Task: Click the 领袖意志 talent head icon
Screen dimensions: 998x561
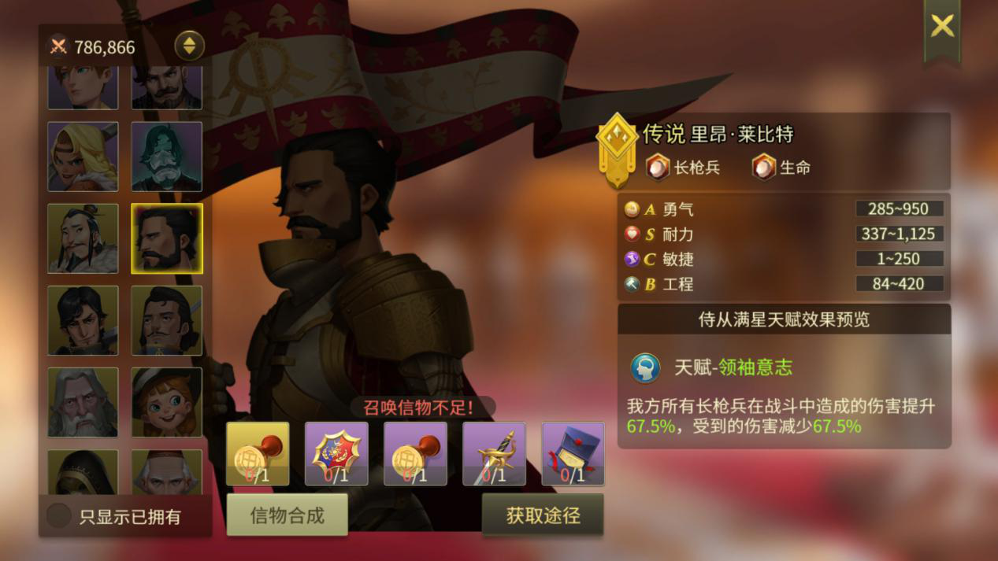Action: point(646,367)
